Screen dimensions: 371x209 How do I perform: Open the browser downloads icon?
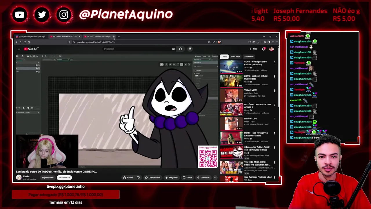[x=258, y=42]
